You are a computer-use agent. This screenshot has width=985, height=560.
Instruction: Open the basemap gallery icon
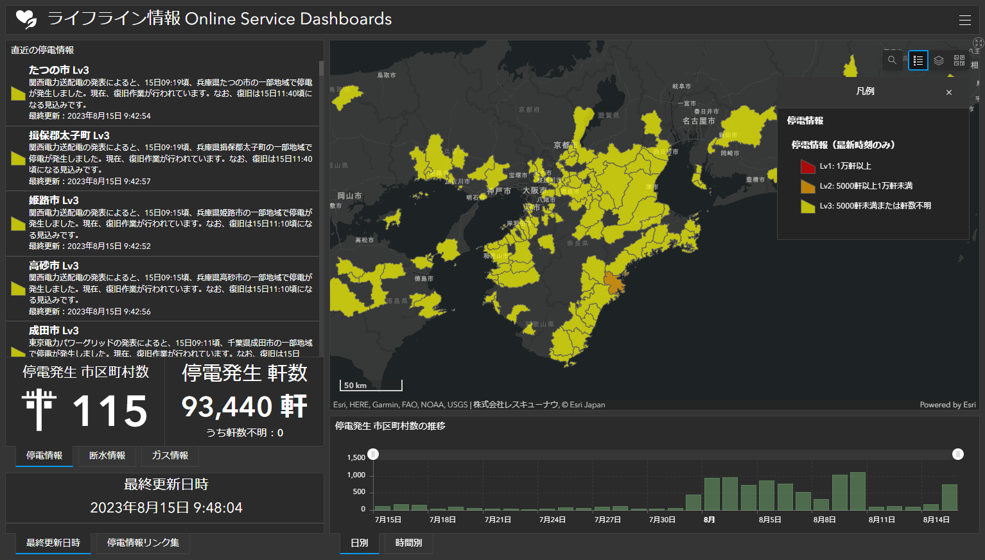pos(959,60)
